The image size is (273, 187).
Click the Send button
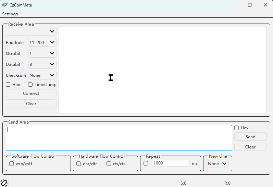tap(250, 137)
